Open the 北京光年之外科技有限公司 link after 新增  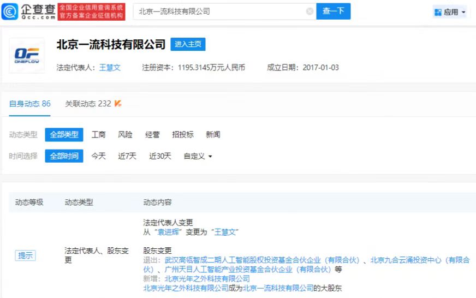pos(207,278)
